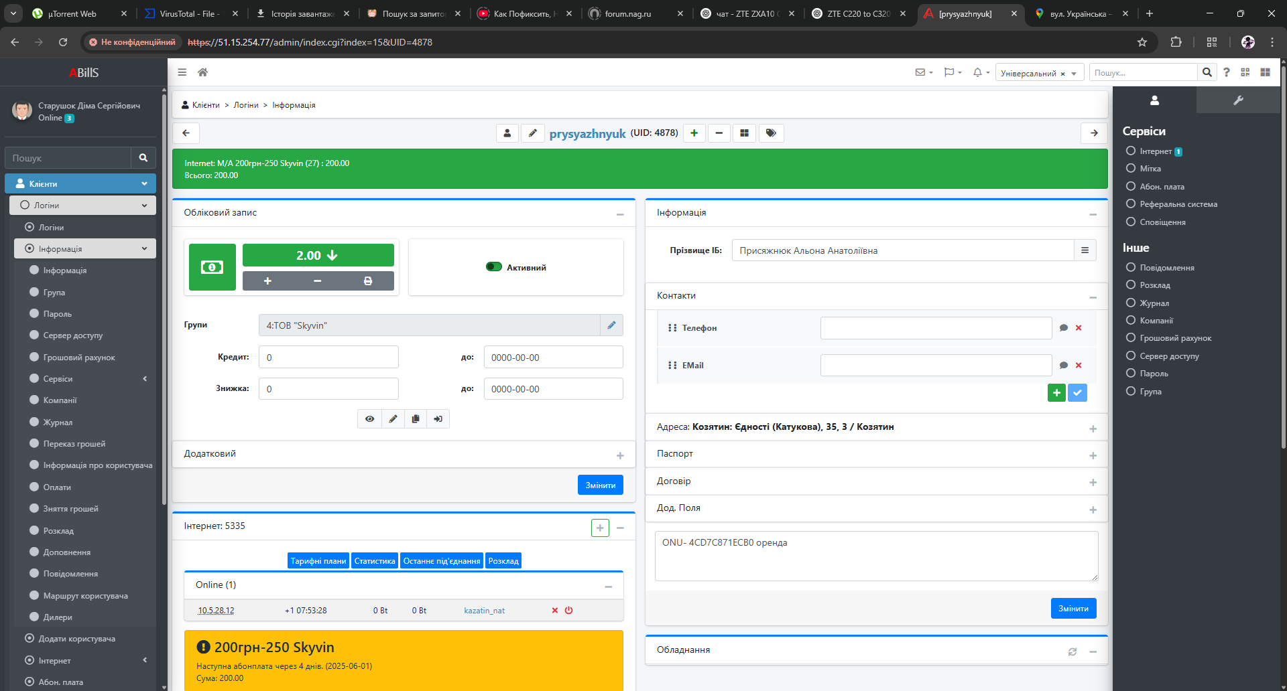The width and height of the screenshot is (1287, 691).
Task: Click the home icon in top bar
Action: click(x=202, y=72)
